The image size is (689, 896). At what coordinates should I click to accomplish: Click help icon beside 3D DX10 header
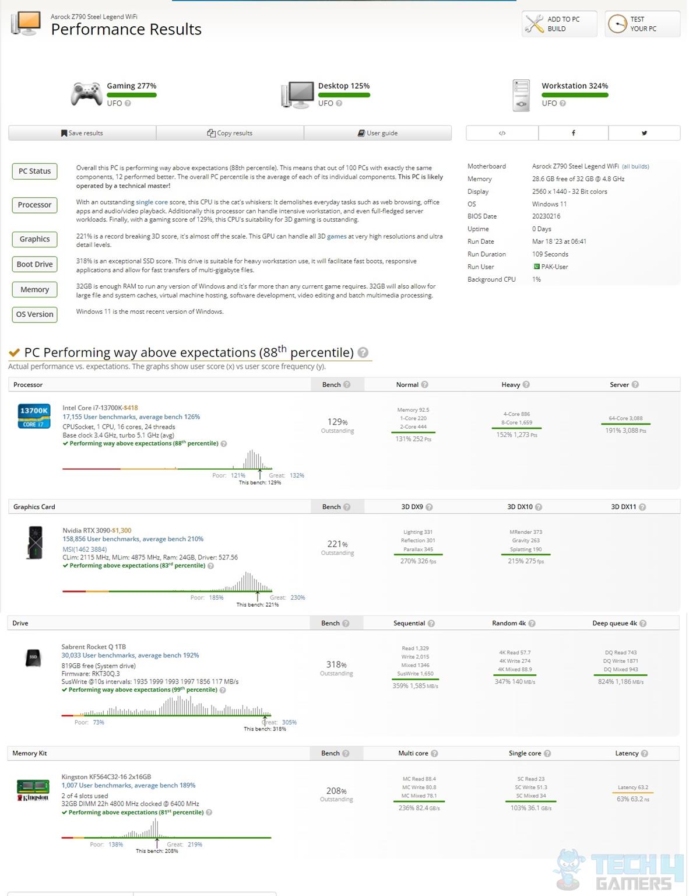(539, 507)
